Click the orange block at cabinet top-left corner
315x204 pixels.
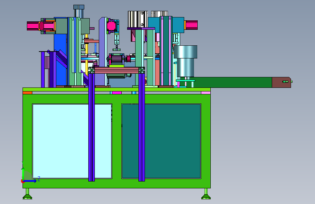(x=27, y=93)
